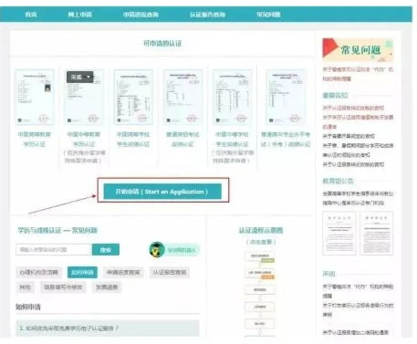Open 常见问题 in the top navigation bar
The width and height of the screenshot is (417, 344).
coord(268,15)
